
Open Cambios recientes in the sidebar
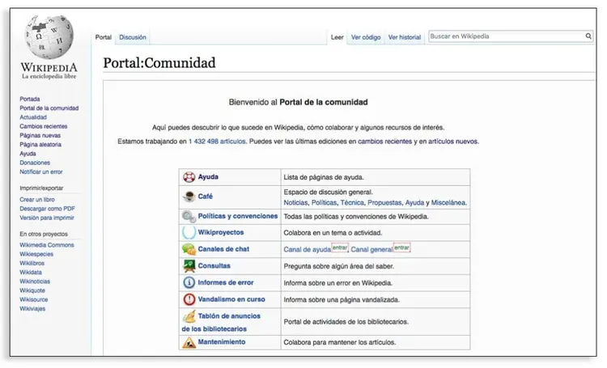pos(44,126)
